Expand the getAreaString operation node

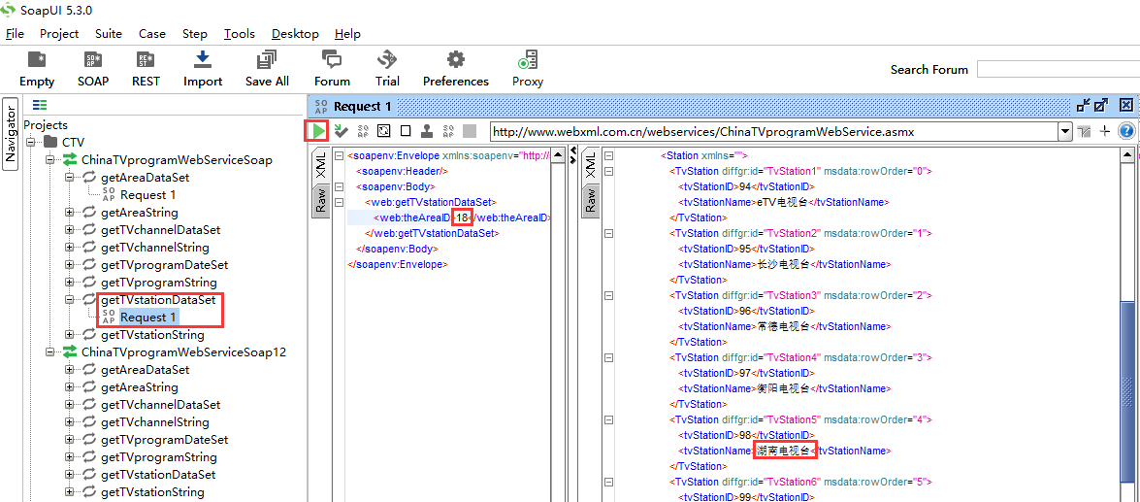[70, 213]
